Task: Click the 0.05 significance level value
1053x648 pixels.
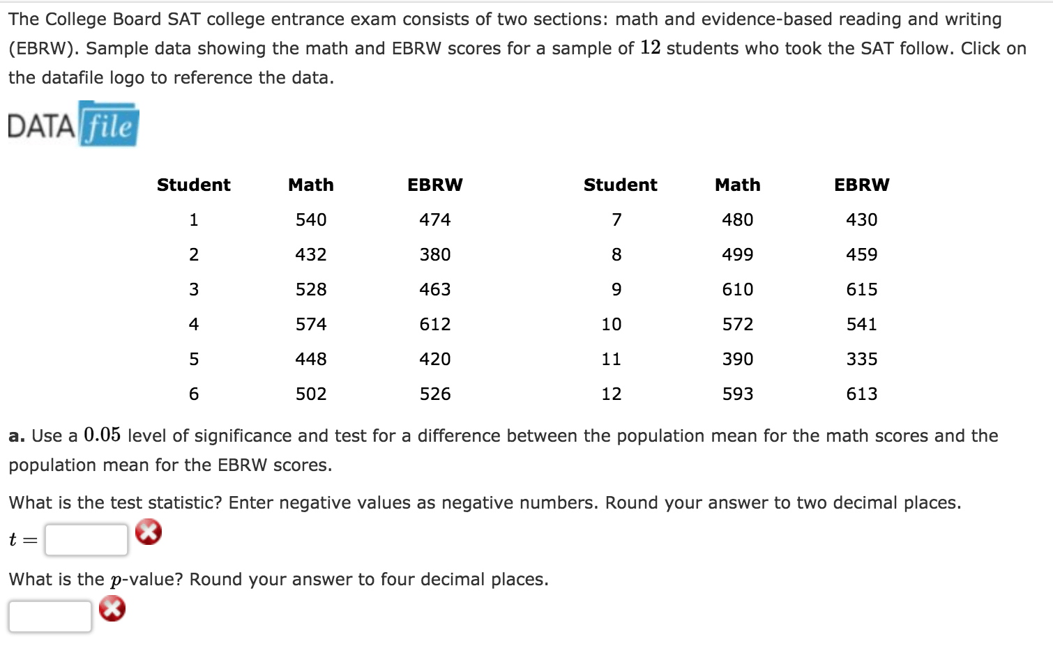Action: pos(103,435)
